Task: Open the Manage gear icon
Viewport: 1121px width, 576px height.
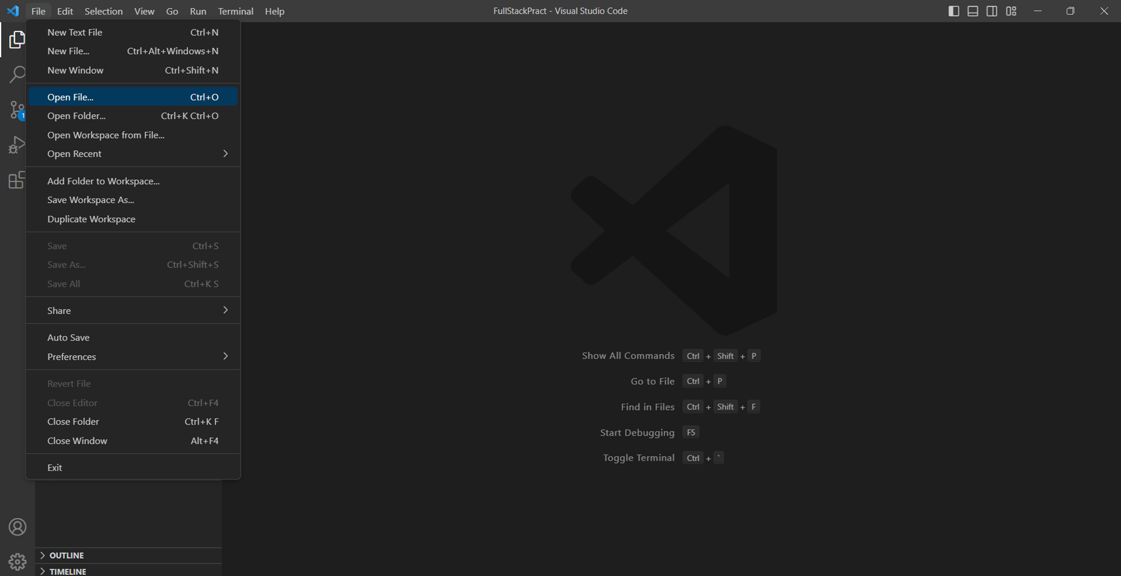Action: tap(17, 561)
